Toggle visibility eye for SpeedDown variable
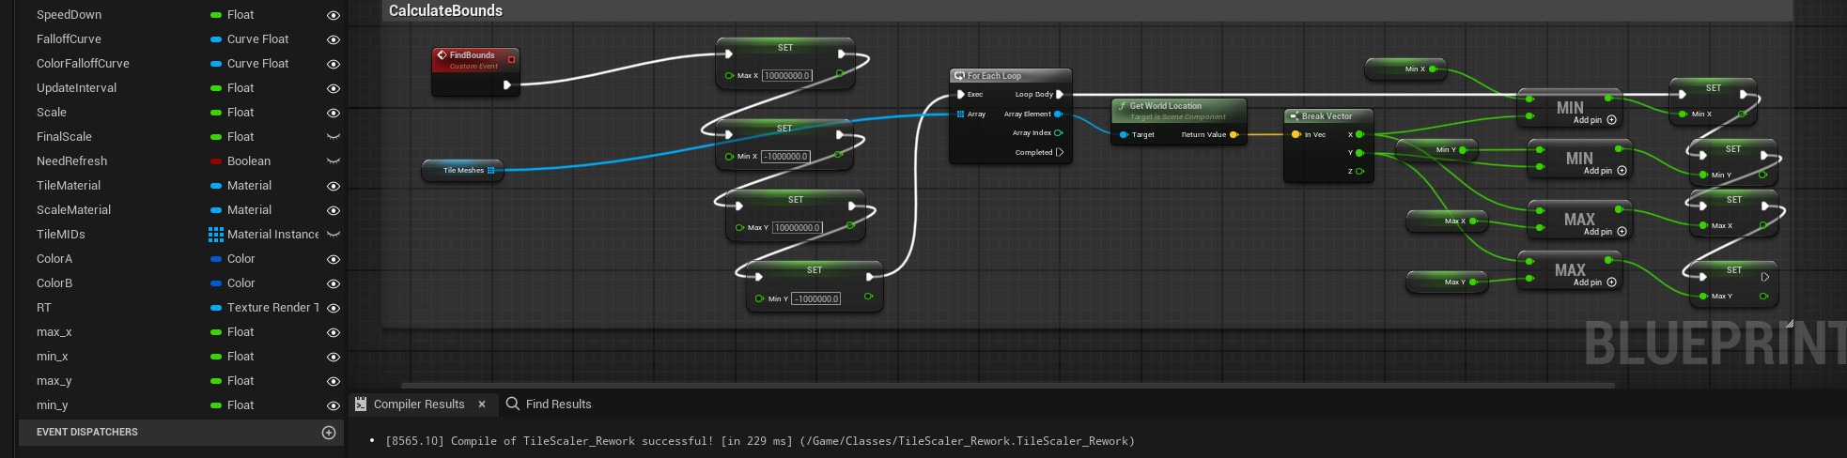This screenshot has width=1847, height=458. (333, 16)
